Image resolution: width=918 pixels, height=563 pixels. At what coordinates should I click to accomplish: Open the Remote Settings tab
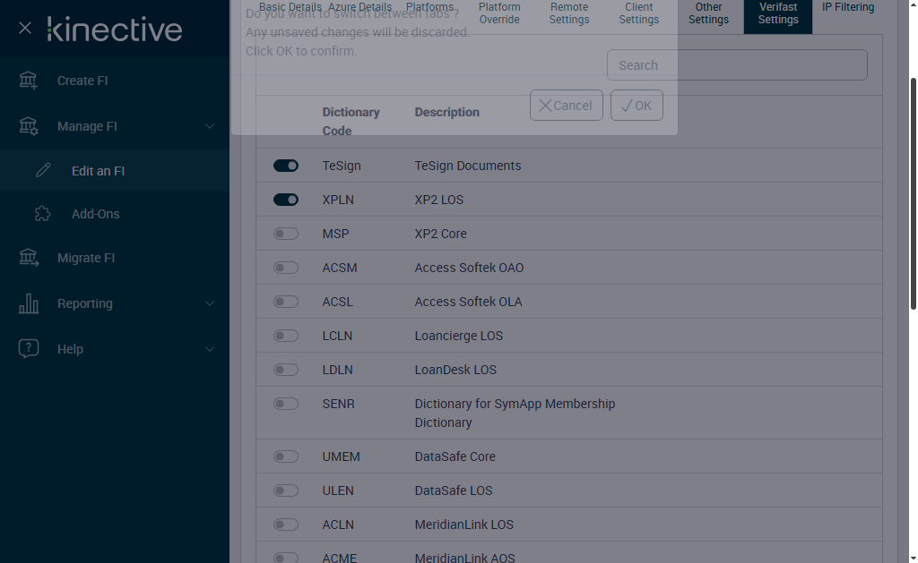[x=569, y=13]
